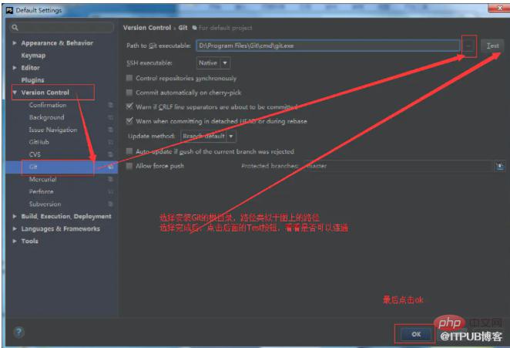Click the add protected branch icon

tap(500, 167)
